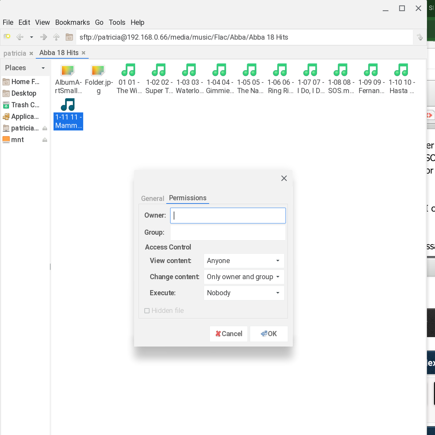The width and height of the screenshot is (435, 435).
Task: Click the sftp address path field
Action: coord(244,37)
